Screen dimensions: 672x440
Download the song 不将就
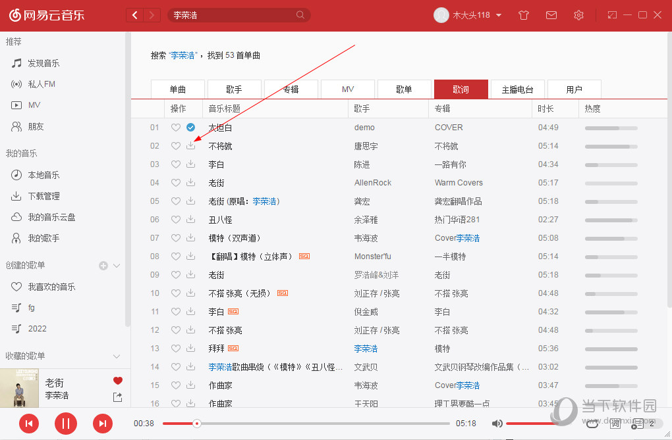coord(190,146)
